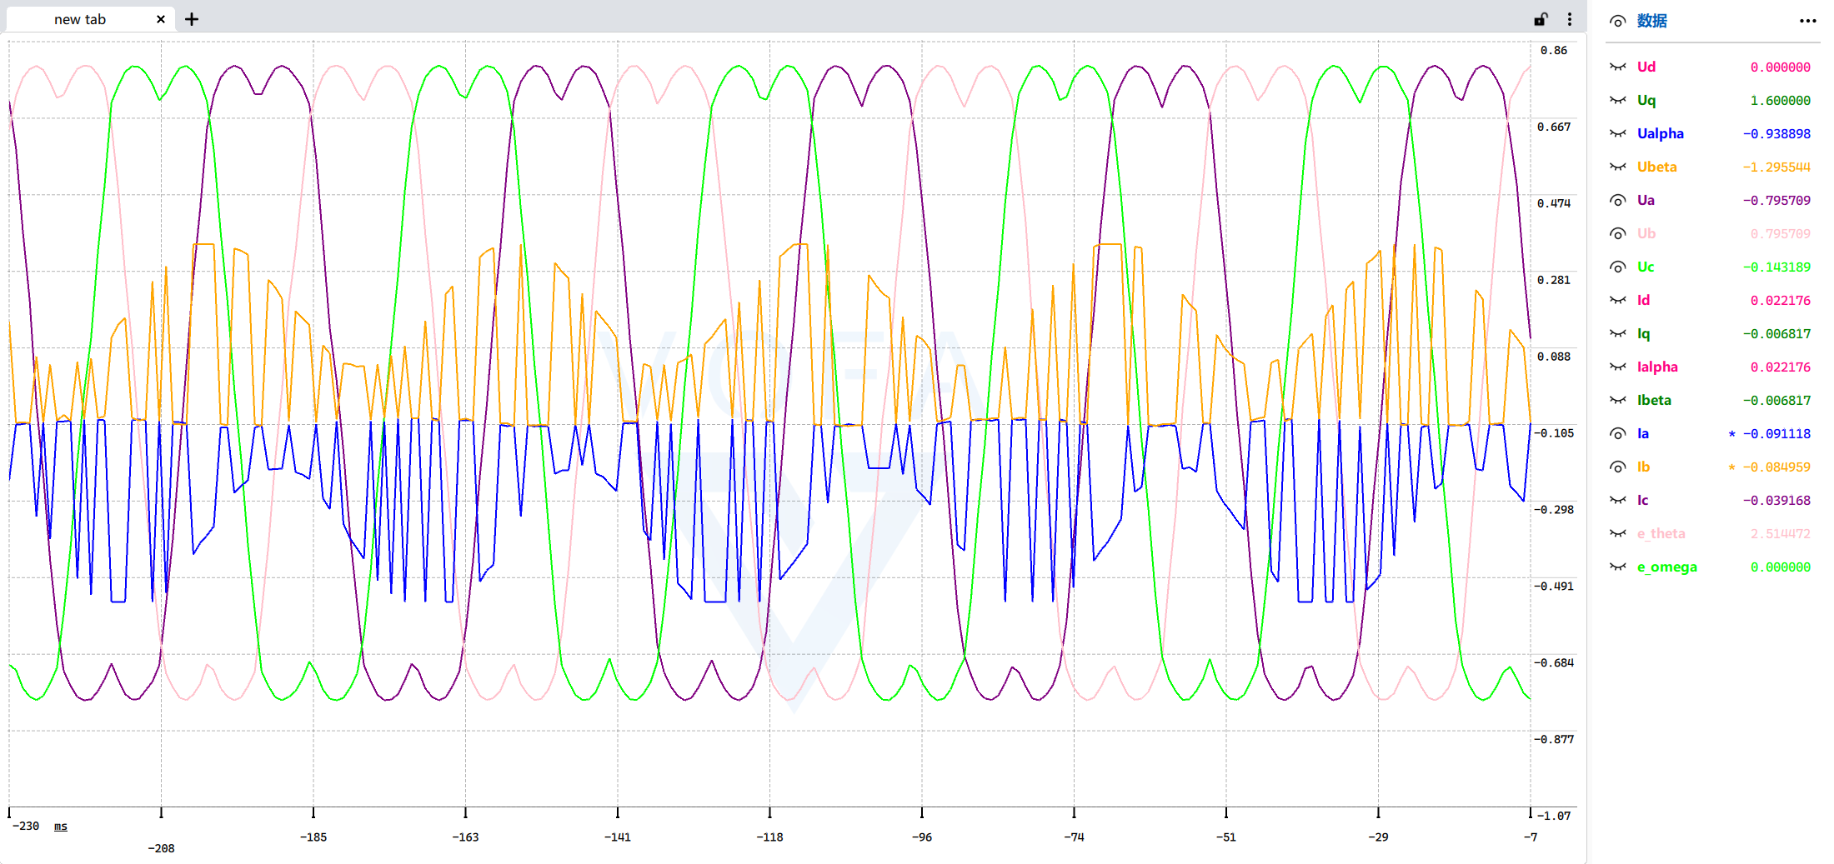Select the 'new tab' tab

tap(80, 19)
